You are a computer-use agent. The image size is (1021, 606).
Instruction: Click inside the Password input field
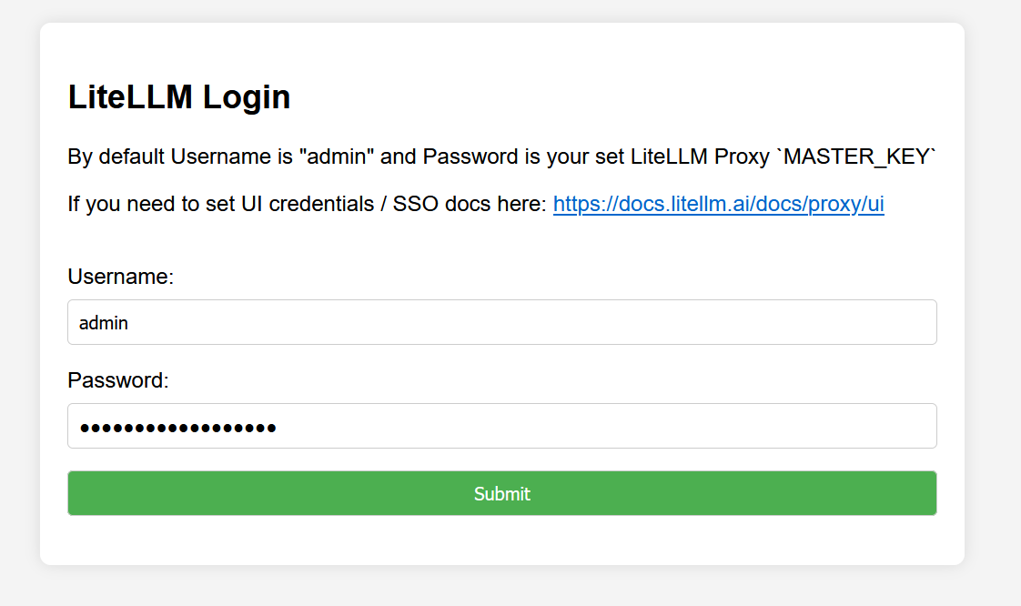click(x=501, y=425)
